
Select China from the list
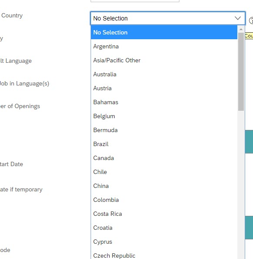[x=164, y=186]
